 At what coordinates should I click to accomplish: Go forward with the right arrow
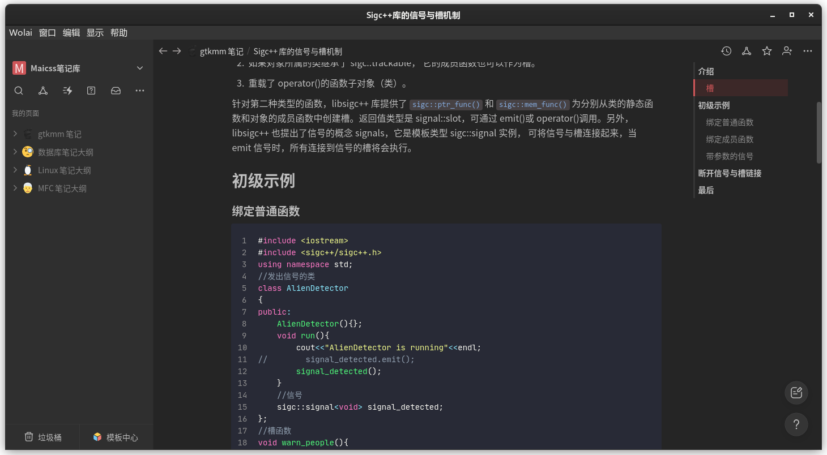click(x=177, y=51)
